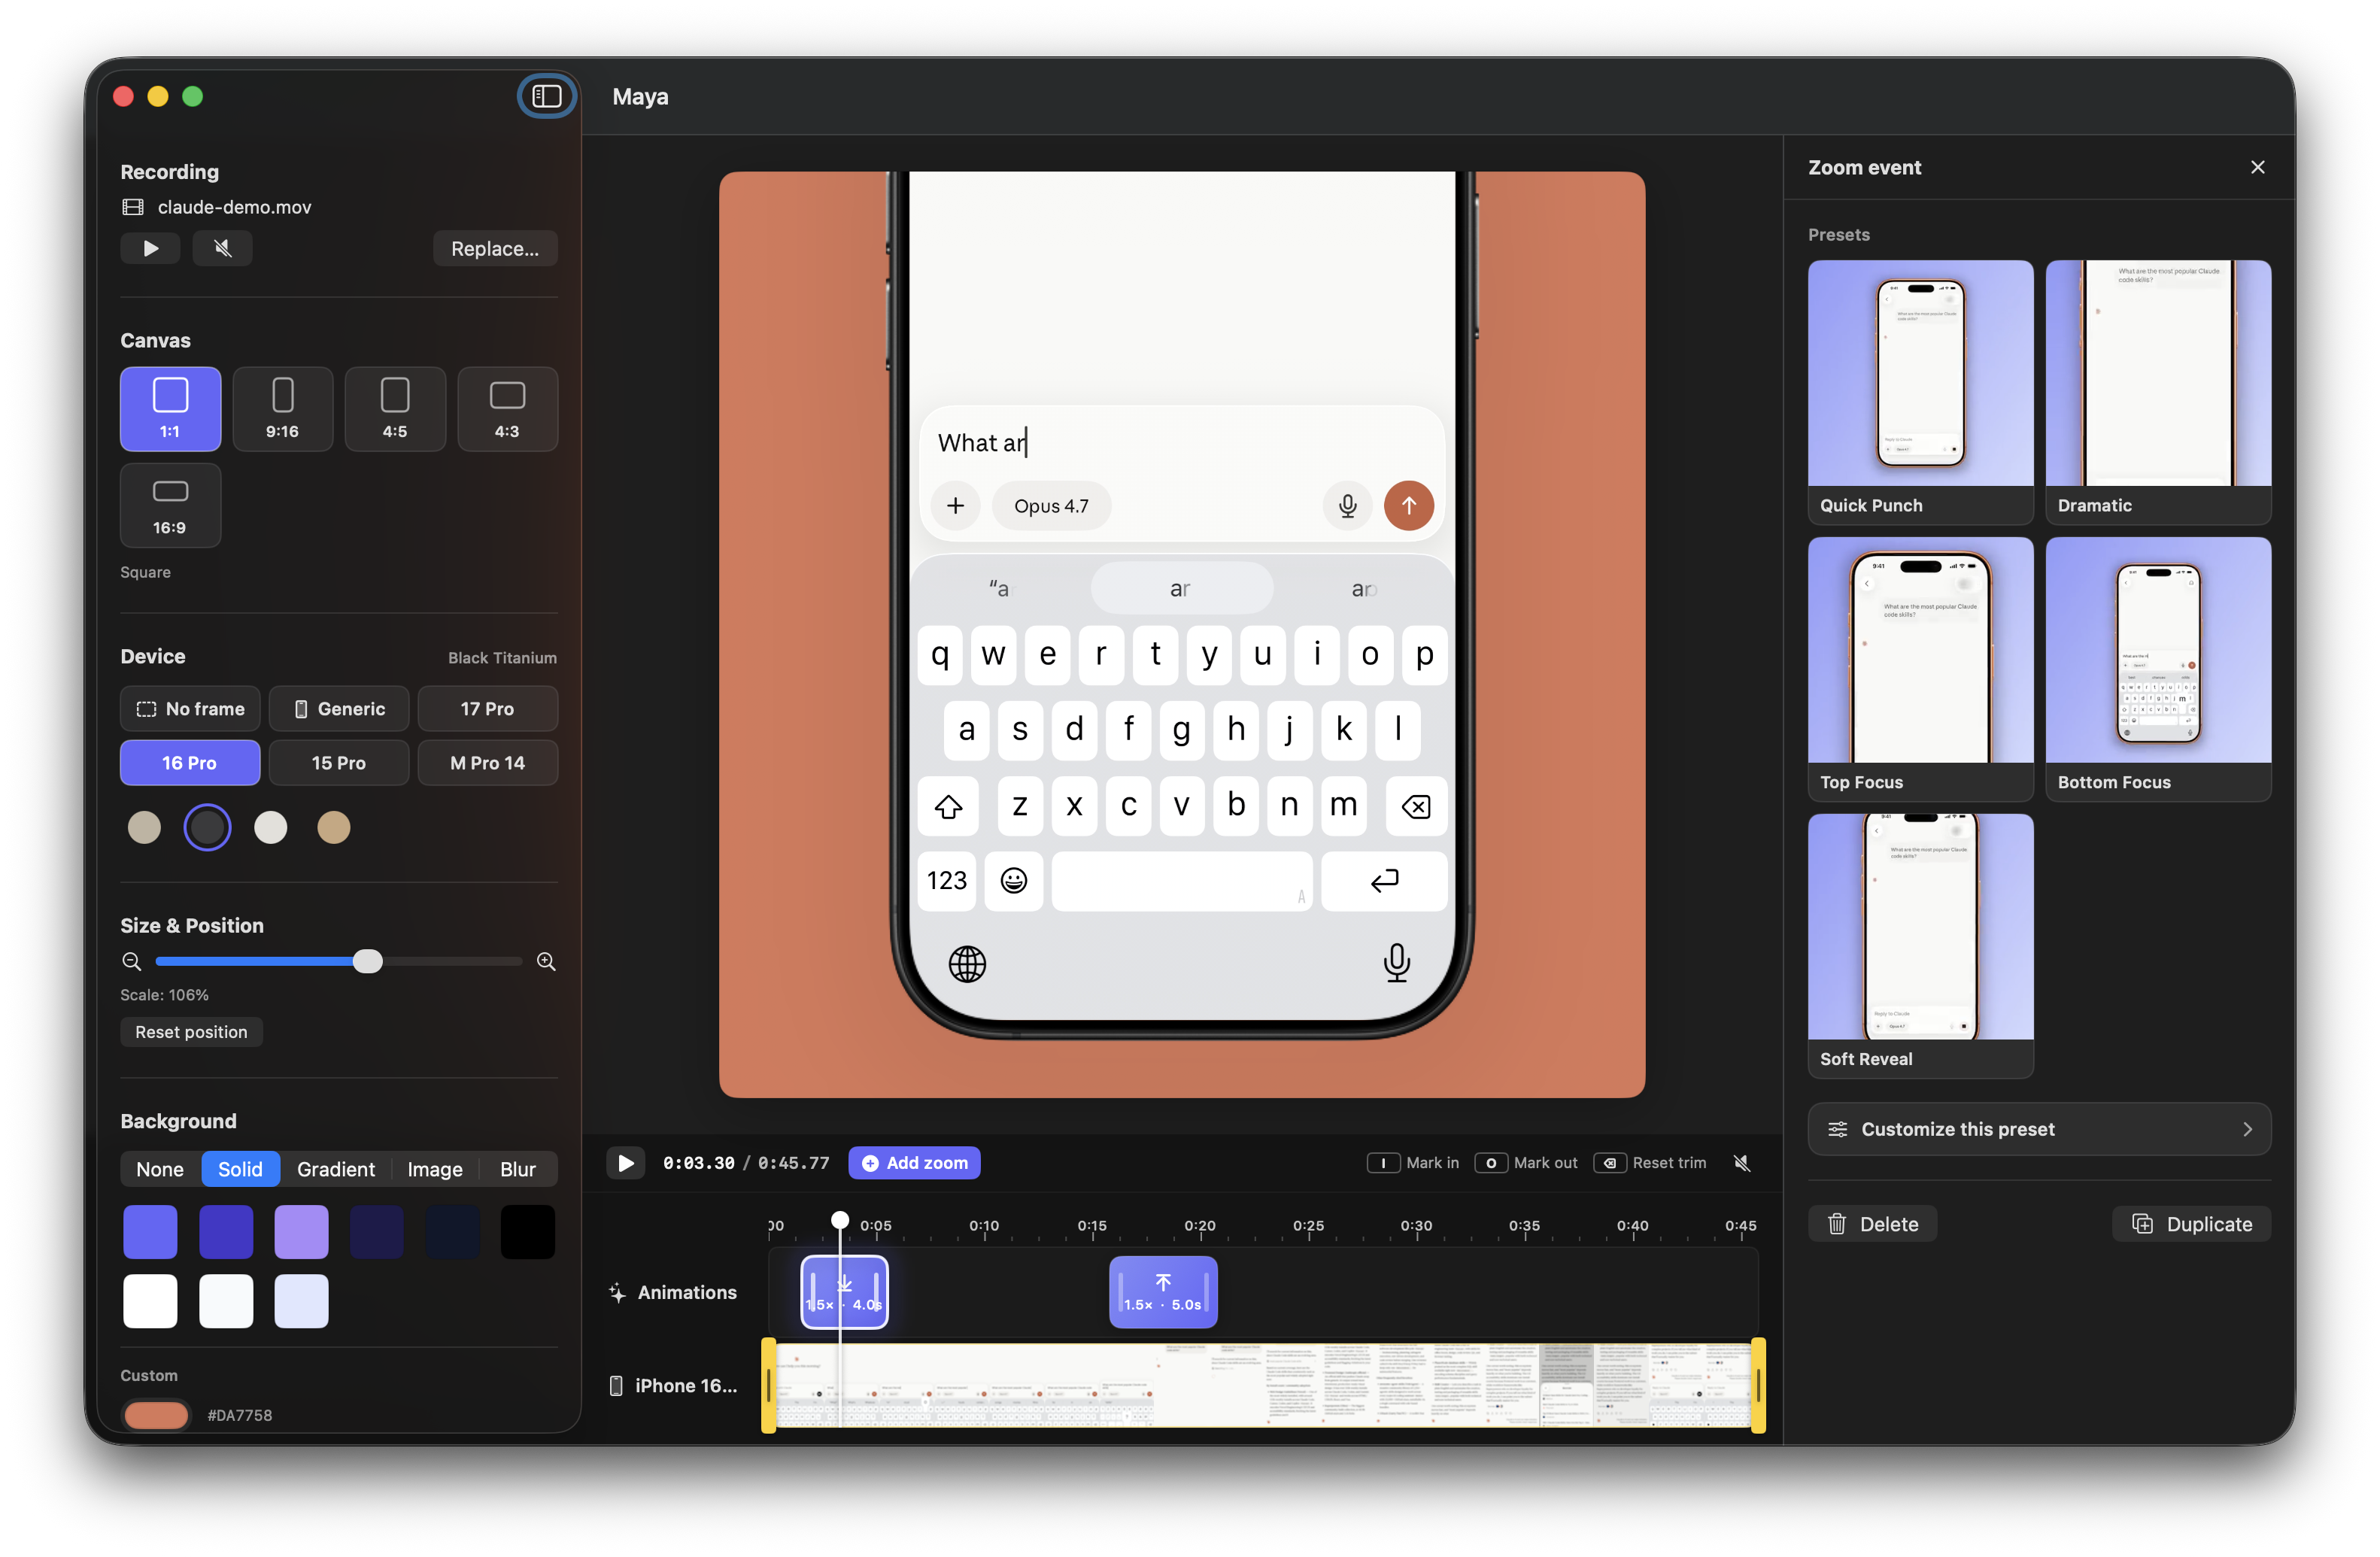
Task: Delete the zoom event
Action: [x=1872, y=1223]
